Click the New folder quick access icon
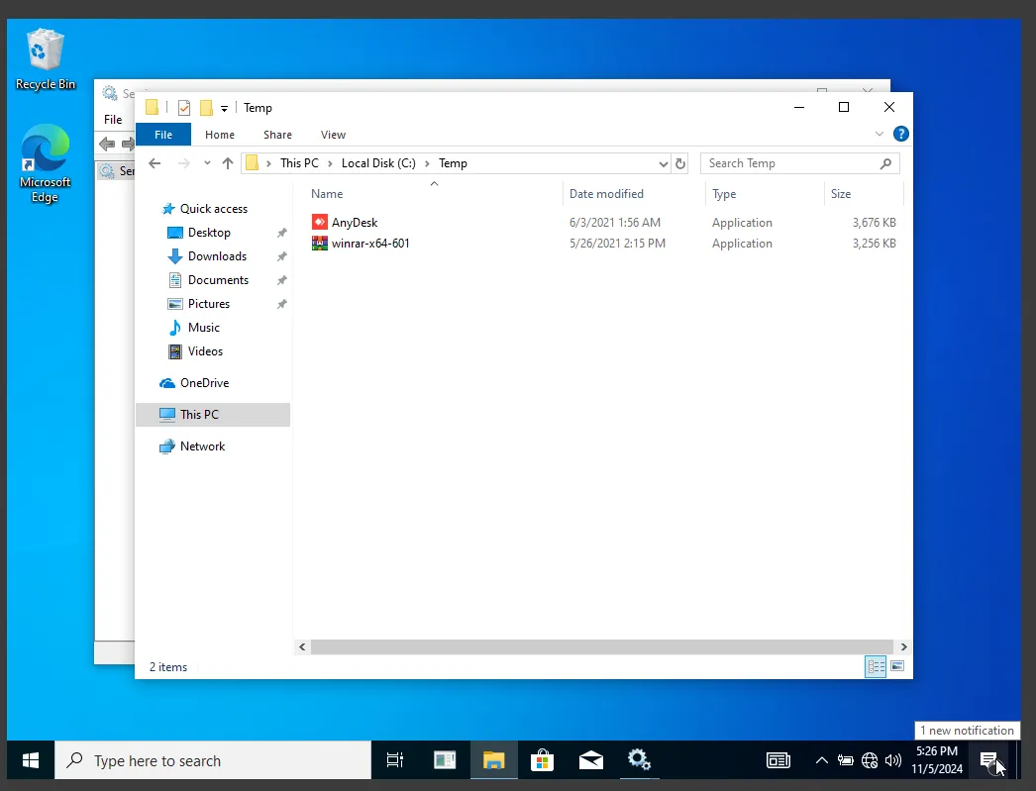The height and width of the screenshot is (791, 1036). pos(206,108)
